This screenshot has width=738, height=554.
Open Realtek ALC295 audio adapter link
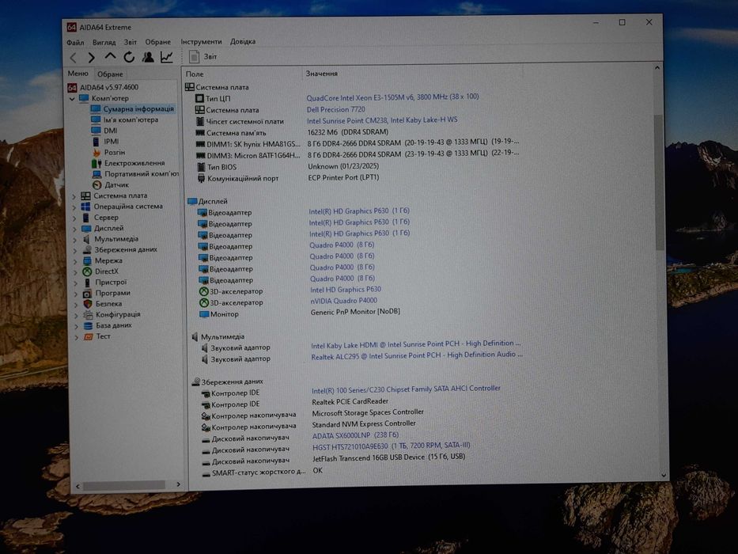(x=417, y=355)
